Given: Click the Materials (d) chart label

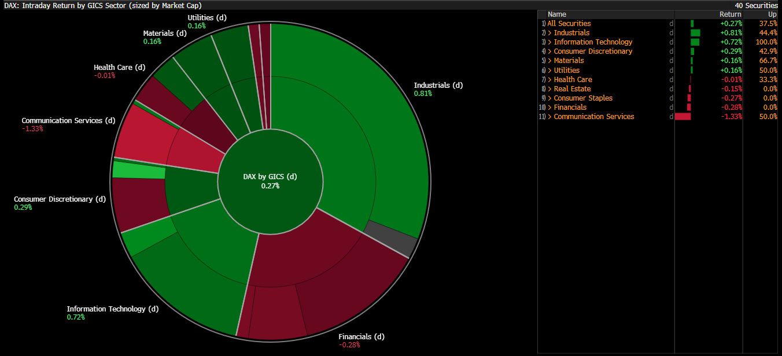Looking at the screenshot, I should 165,34.
